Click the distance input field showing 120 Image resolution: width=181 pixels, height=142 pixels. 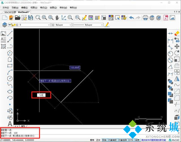pos(42,95)
